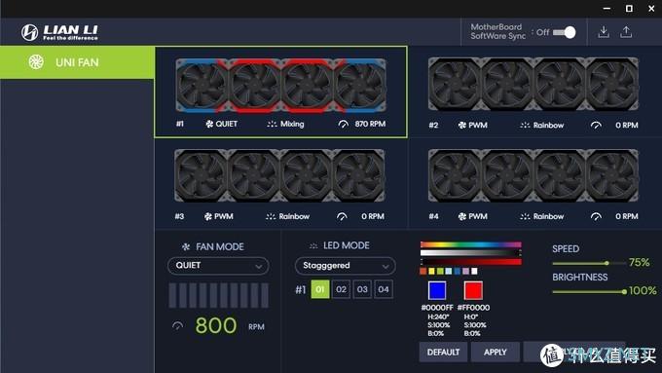Click the APPLY button
Viewport: 662px width, 373px height.
(x=496, y=352)
